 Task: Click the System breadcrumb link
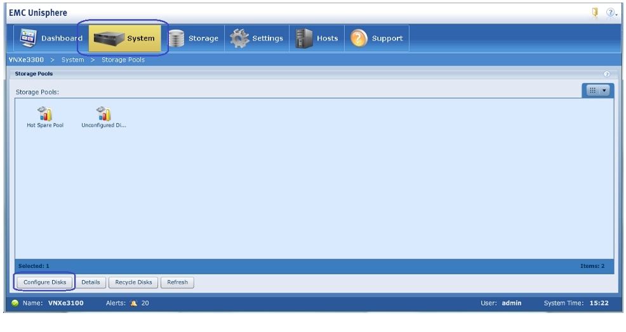[x=72, y=60]
